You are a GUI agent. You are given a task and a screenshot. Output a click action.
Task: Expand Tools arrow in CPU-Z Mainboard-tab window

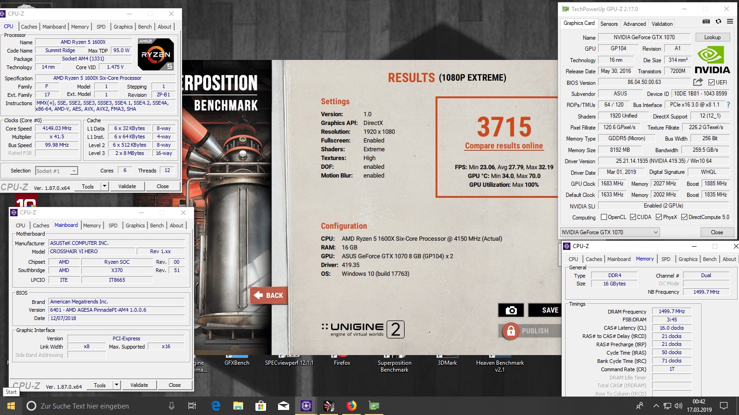(x=117, y=385)
